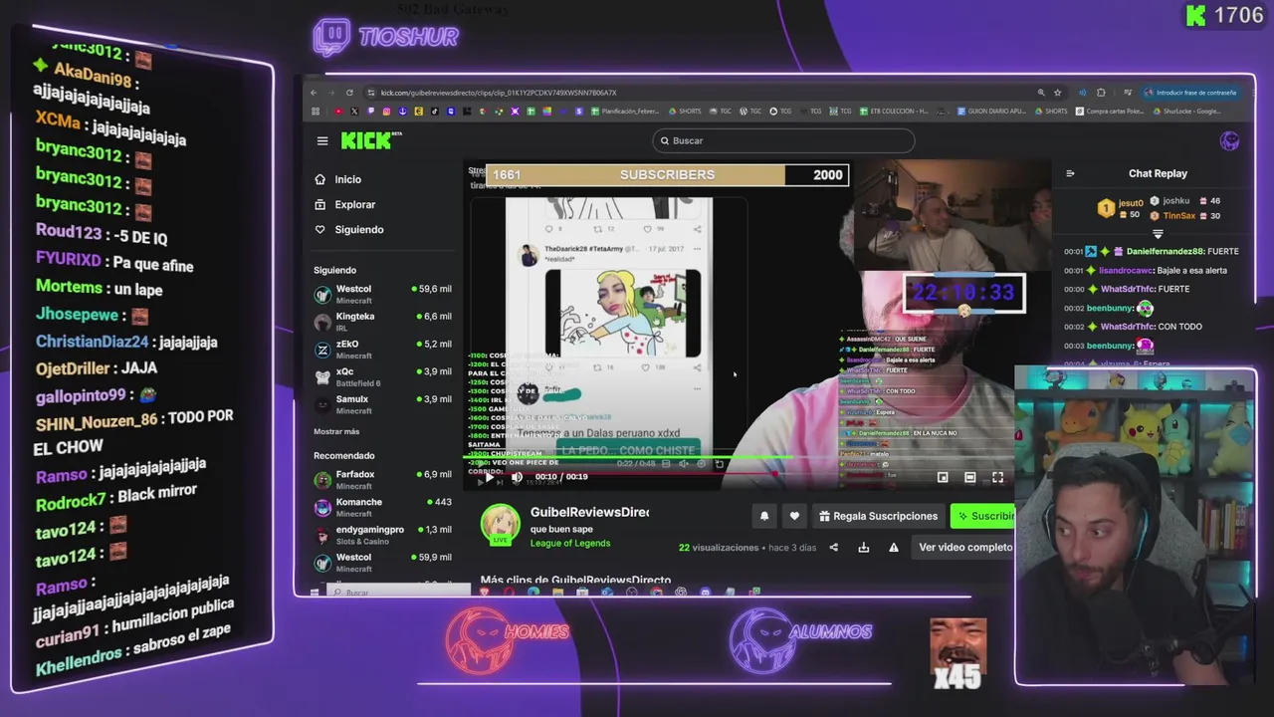Mute the clip with the speaker icon
1274x717 pixels.
coord(517,477)
